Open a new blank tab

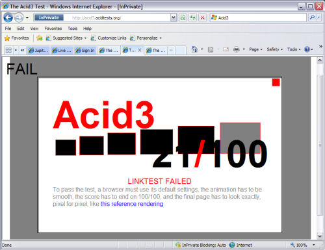tap(181, 50)
